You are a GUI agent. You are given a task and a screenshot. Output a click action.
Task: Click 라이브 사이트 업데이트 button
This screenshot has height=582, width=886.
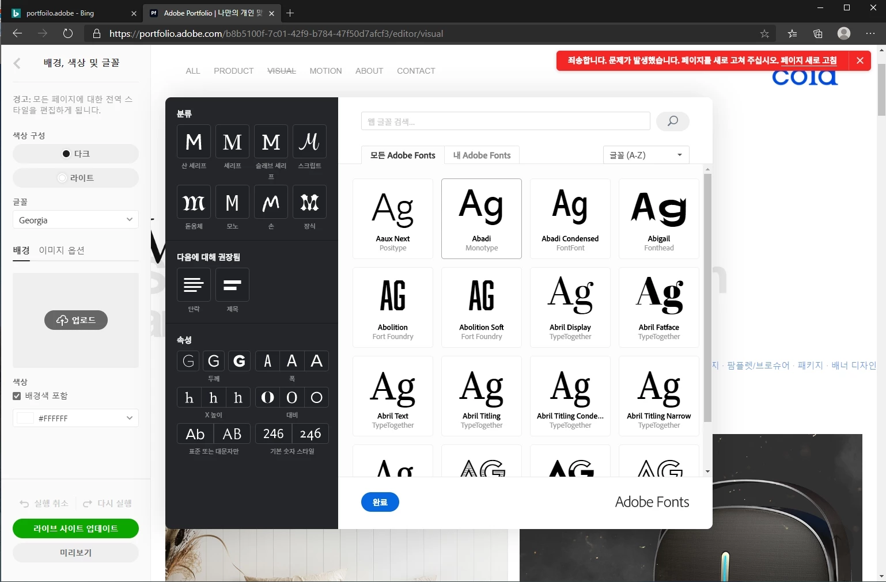click(x=75, y=528)
